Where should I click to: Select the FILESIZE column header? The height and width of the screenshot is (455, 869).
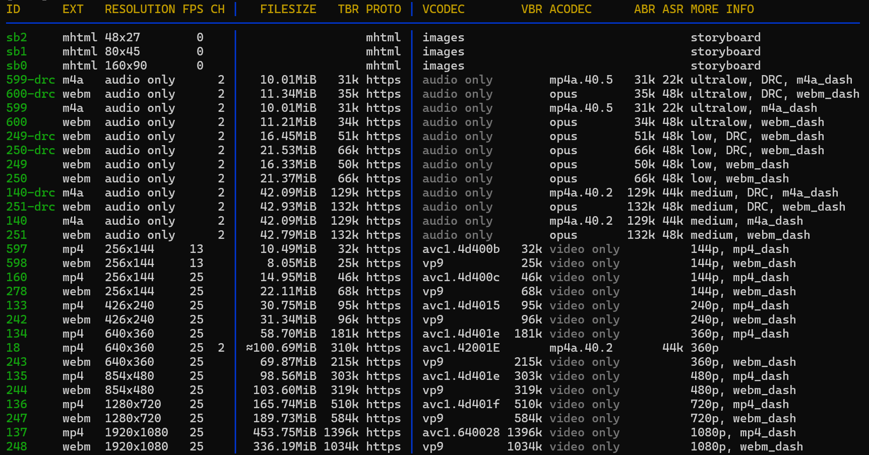(x=288, y=9)
